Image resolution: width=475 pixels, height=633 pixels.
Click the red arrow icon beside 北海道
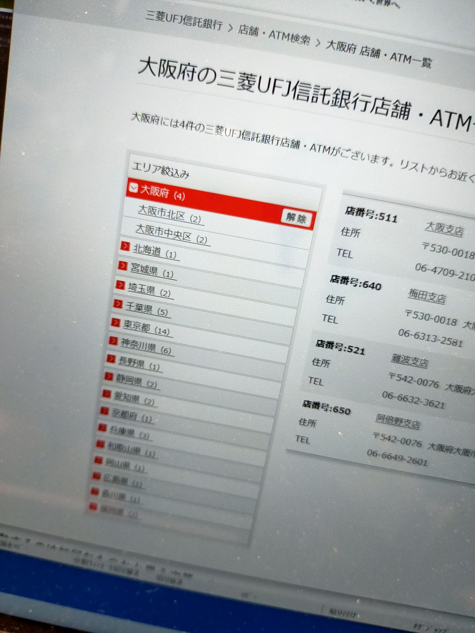[x=125, y=247]
